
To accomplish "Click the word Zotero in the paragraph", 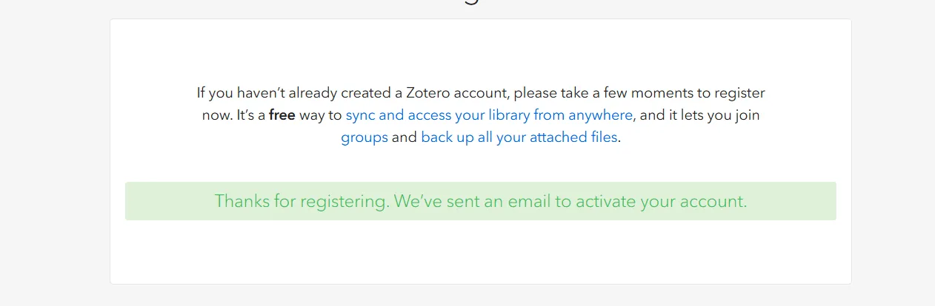I will click(428, 93).
